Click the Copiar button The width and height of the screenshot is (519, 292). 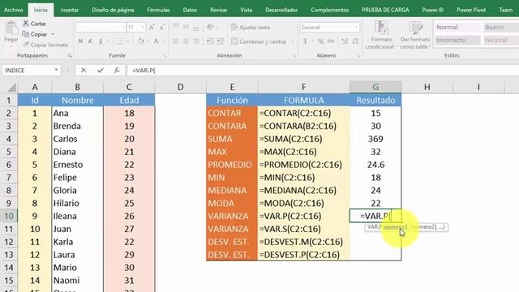[35, 34]
